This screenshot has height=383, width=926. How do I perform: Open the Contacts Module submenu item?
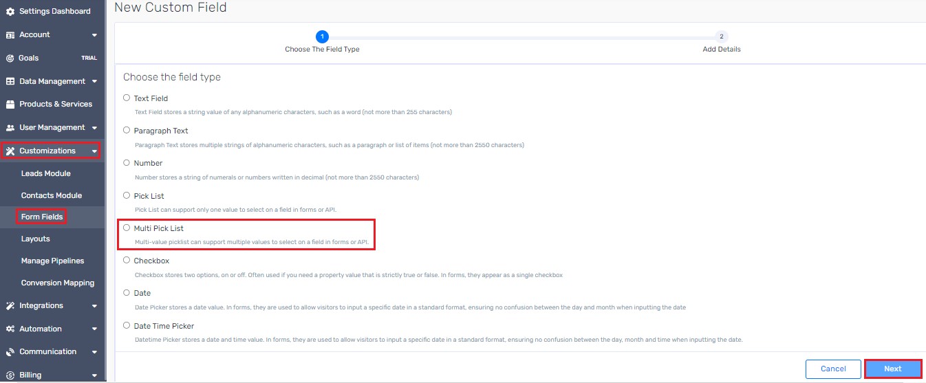[52, 195]
